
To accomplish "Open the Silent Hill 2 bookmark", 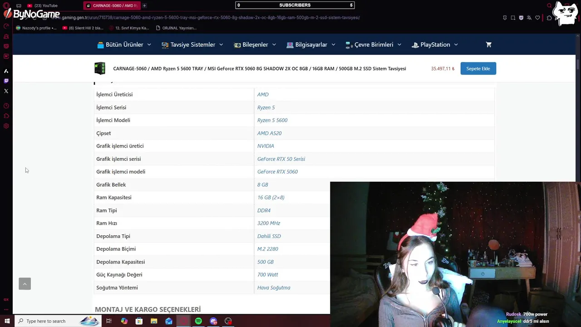I will point(83,28).
